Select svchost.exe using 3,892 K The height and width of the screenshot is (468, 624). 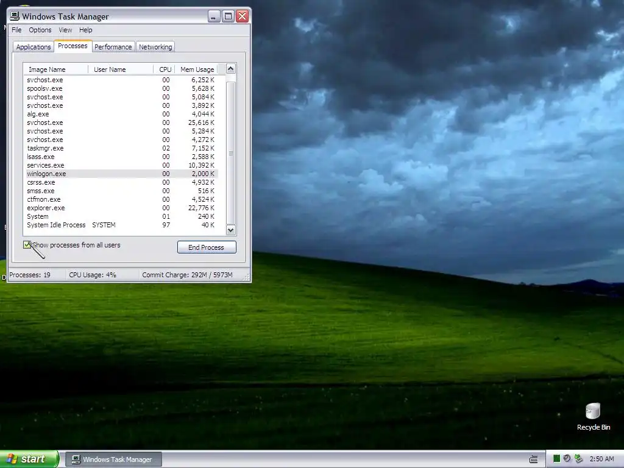pyautogui.click(x=121, y=105)
